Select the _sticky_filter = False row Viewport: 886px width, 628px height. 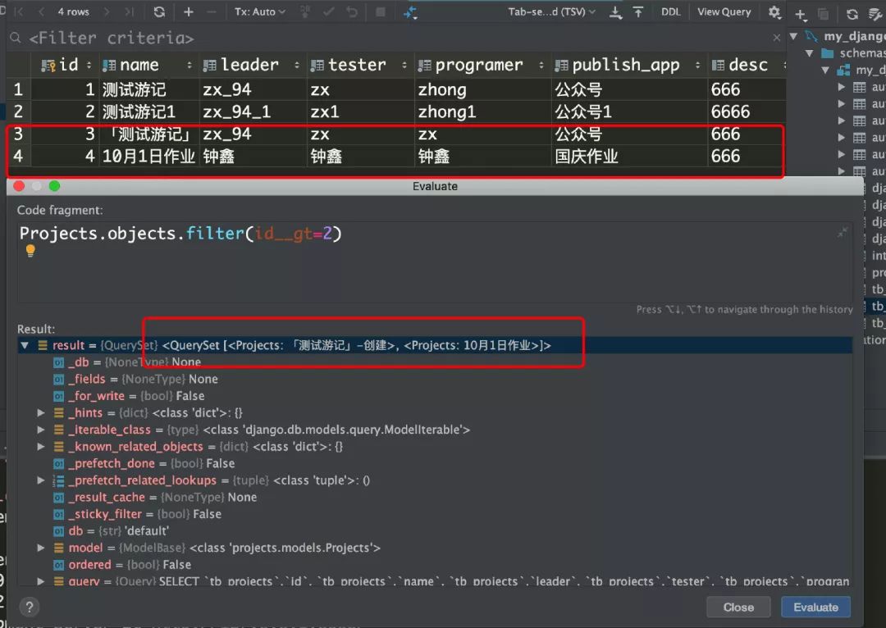pyautogui.click(x=435, y=515)
